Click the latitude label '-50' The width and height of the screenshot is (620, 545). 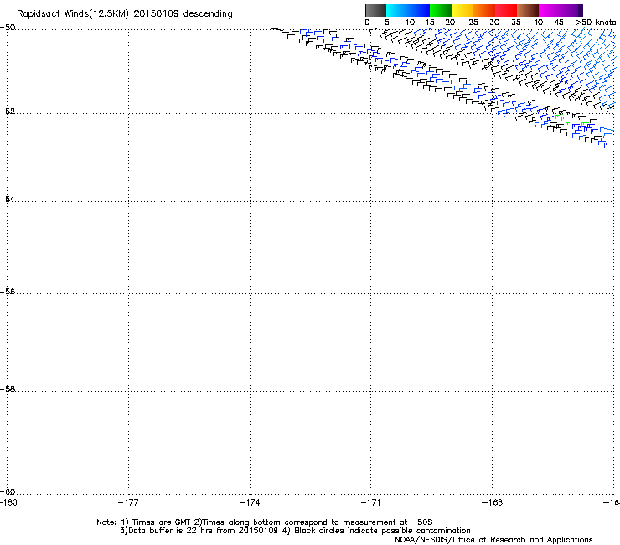pyautogui.click(x=8, y=28)
